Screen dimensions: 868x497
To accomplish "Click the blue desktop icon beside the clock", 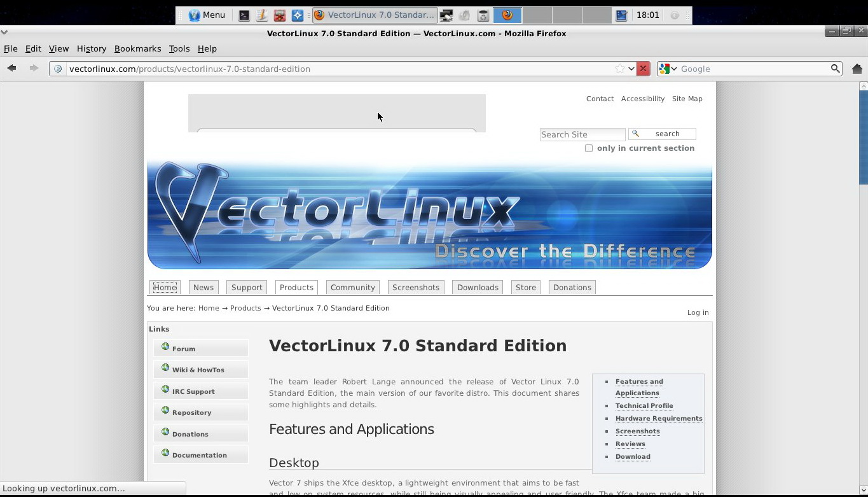I will (622, 15).
